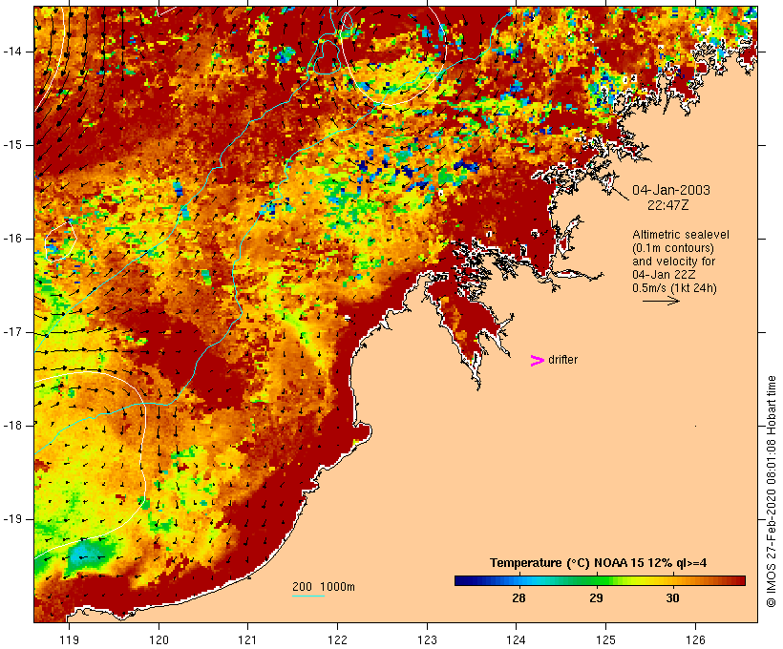Click the '30' colorbar tick label

click(672, 597)
